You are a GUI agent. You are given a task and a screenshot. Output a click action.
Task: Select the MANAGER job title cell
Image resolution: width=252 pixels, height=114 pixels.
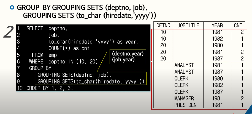click(x=184, y=98)
